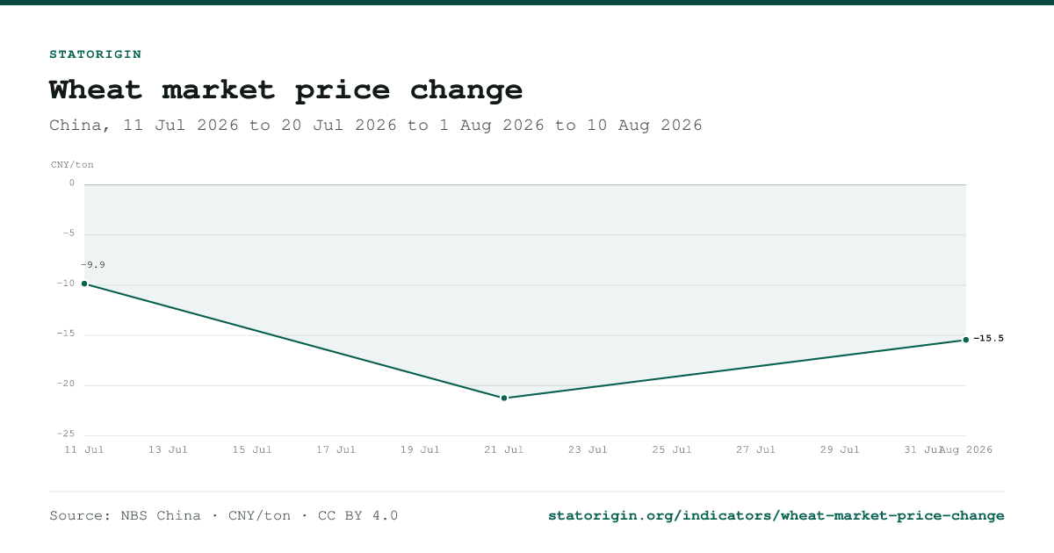Click the 15 Jul x-axis tick label

click(252, 449)
